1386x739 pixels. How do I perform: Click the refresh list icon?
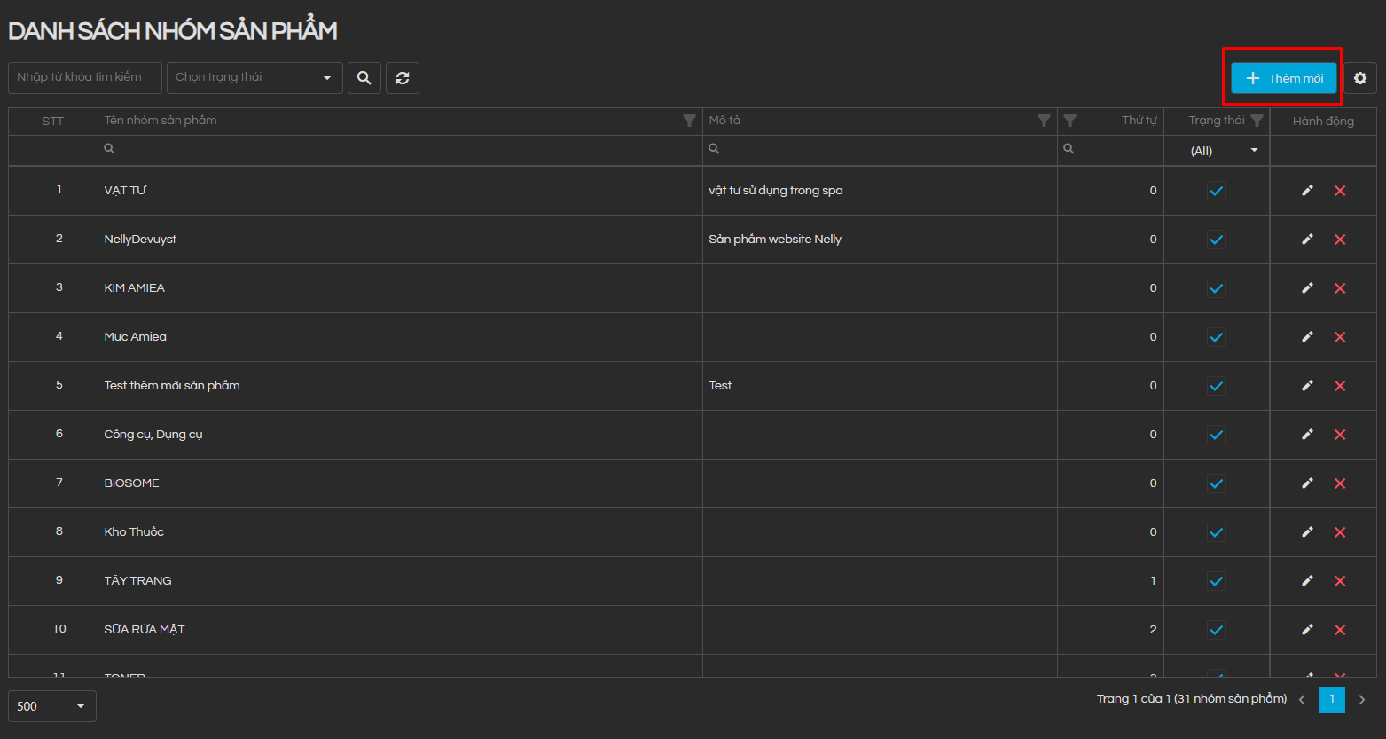point(403,78)
